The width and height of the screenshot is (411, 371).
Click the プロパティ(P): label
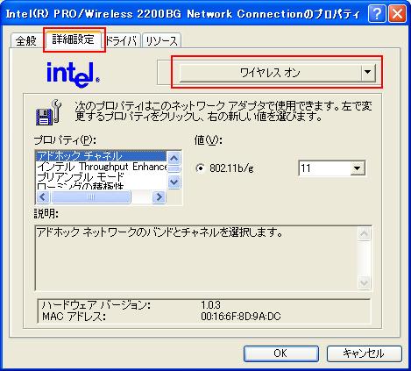pyautogui.click(x=65, y=140)
